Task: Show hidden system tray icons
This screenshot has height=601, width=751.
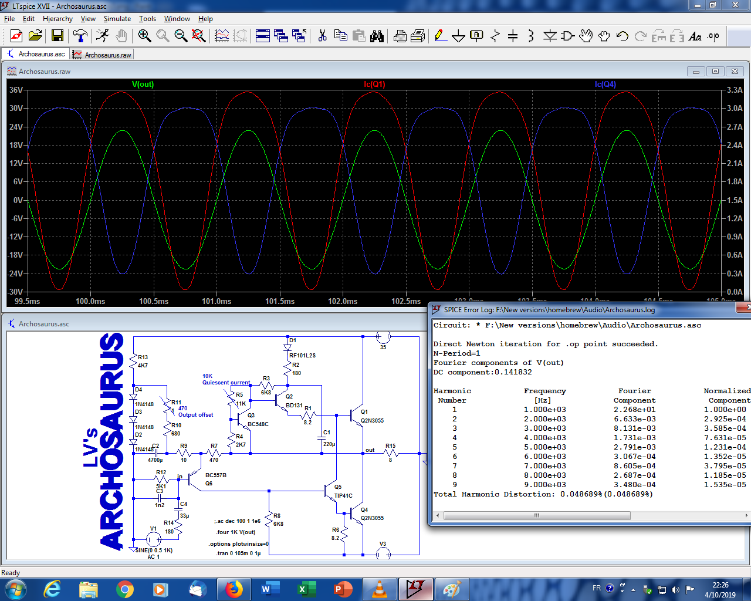Action: [634, 589]
